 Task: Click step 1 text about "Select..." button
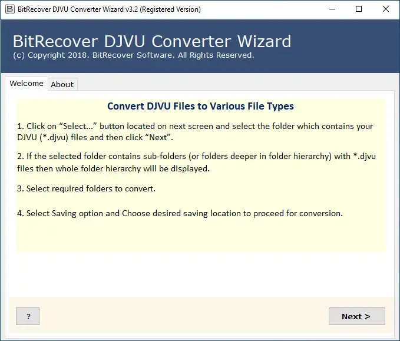pos(195,132)
